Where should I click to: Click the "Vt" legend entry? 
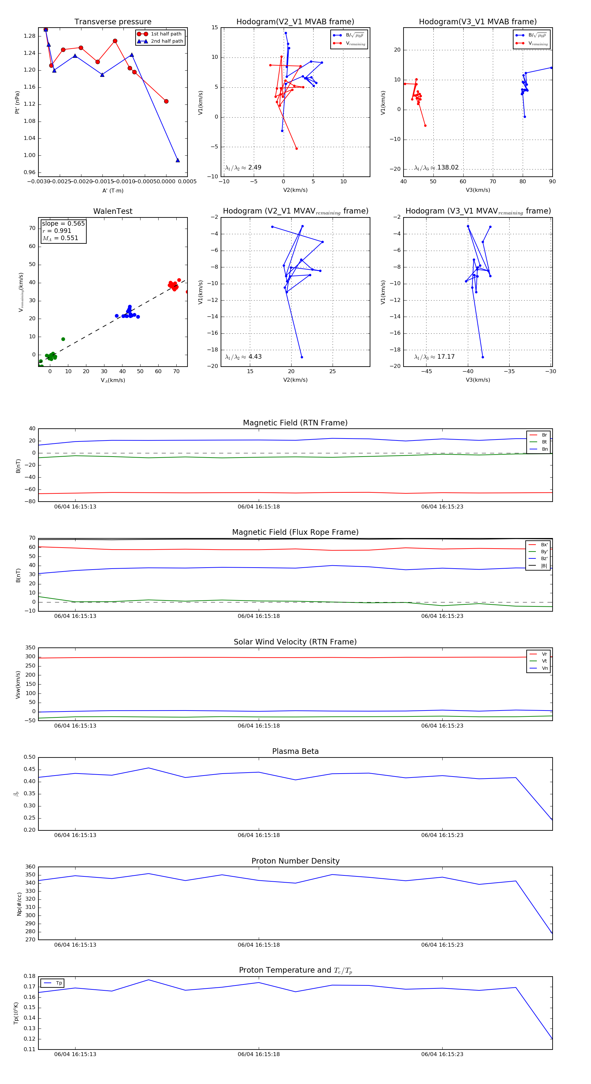[x=538, y=661]
